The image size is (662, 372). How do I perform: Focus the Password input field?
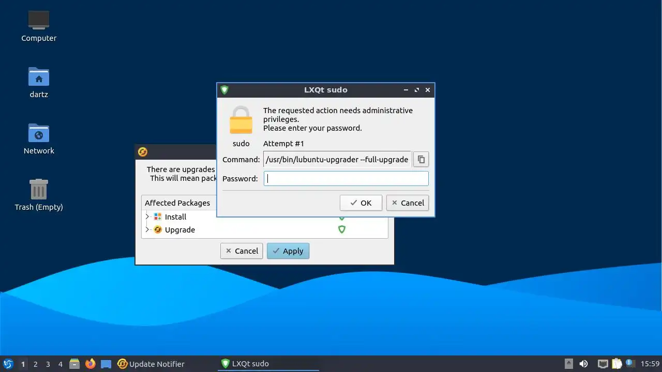346,179
